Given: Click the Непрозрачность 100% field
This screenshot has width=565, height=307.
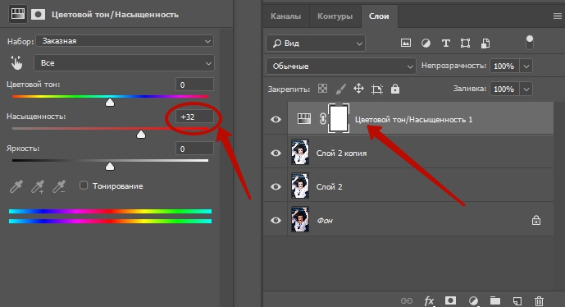Looking at the screenshot, I should (x=504, y=66).
